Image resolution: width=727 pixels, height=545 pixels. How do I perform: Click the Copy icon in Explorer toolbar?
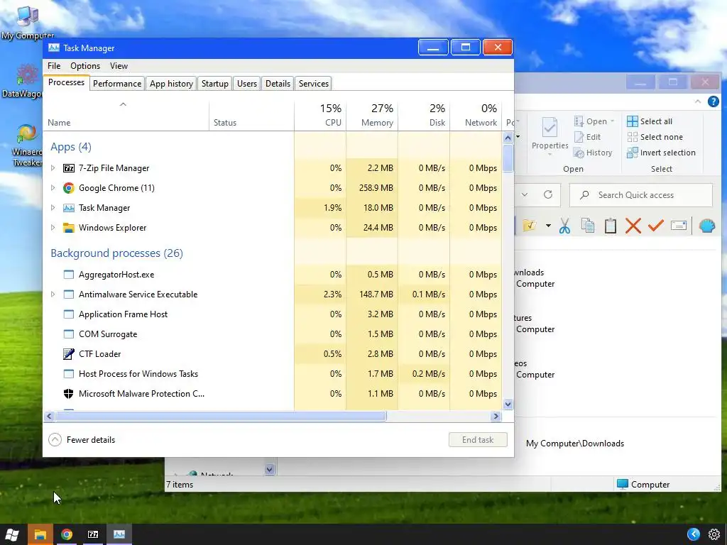pyautogui.click(x=587, y=226)
